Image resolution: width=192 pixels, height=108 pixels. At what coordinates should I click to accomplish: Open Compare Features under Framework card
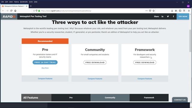(145, 79)
